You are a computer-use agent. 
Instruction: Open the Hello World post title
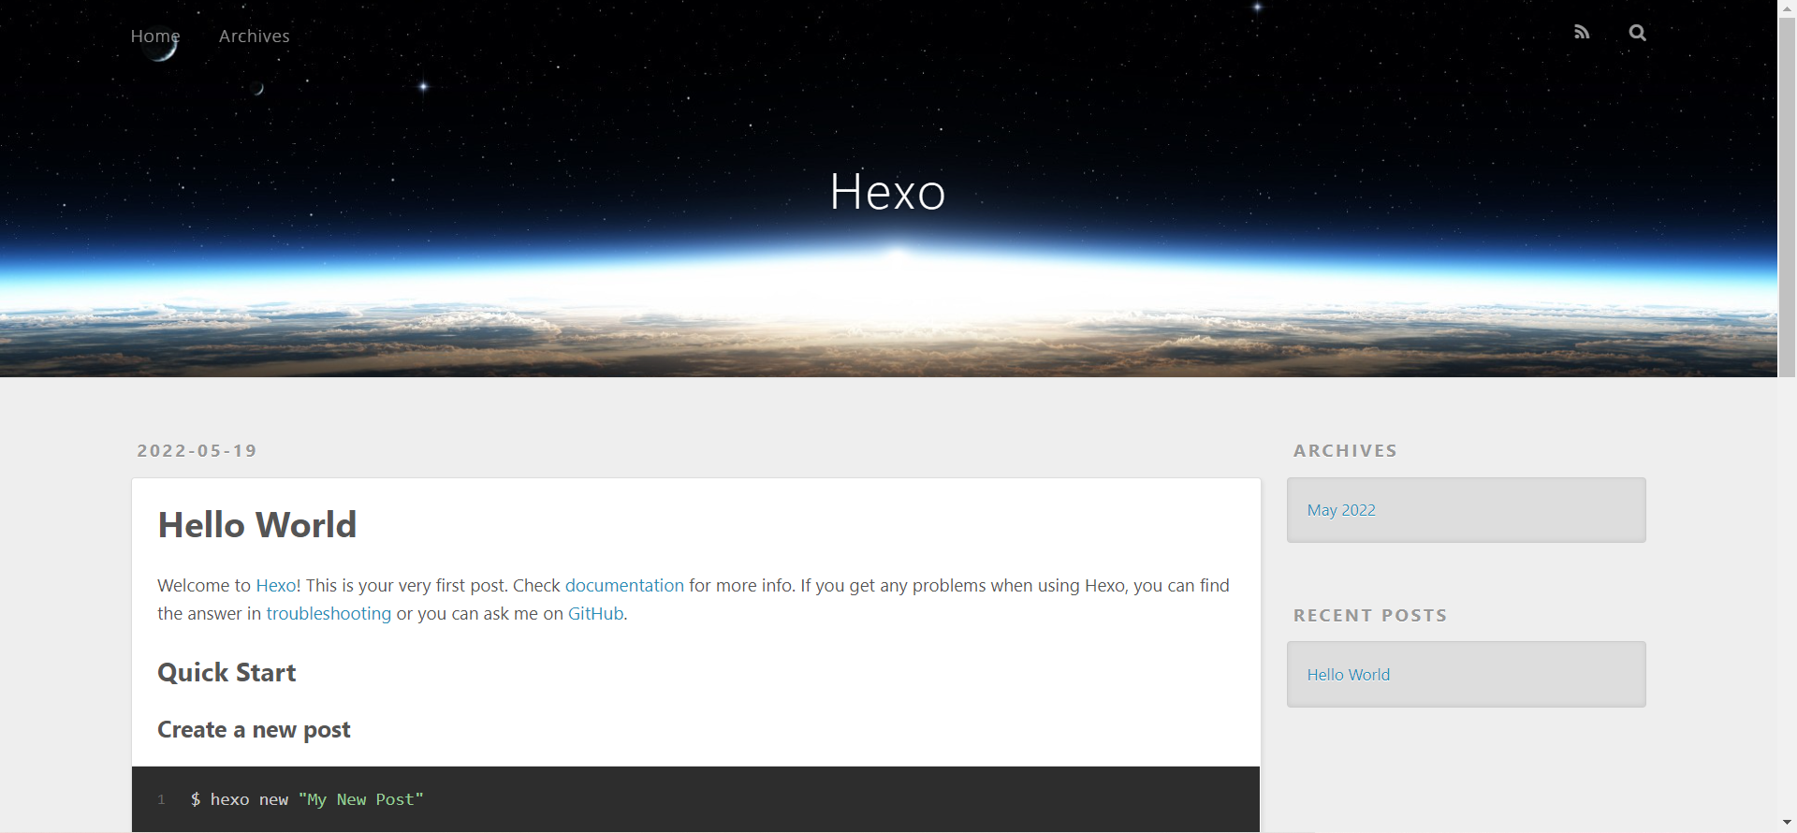tap(256, 525)
